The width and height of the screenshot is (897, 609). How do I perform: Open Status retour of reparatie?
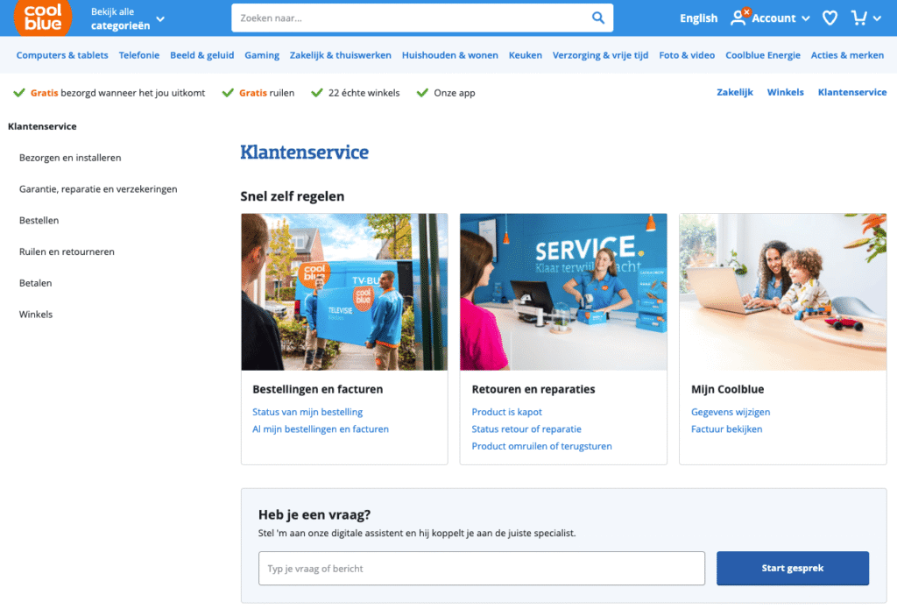(526, 428)
